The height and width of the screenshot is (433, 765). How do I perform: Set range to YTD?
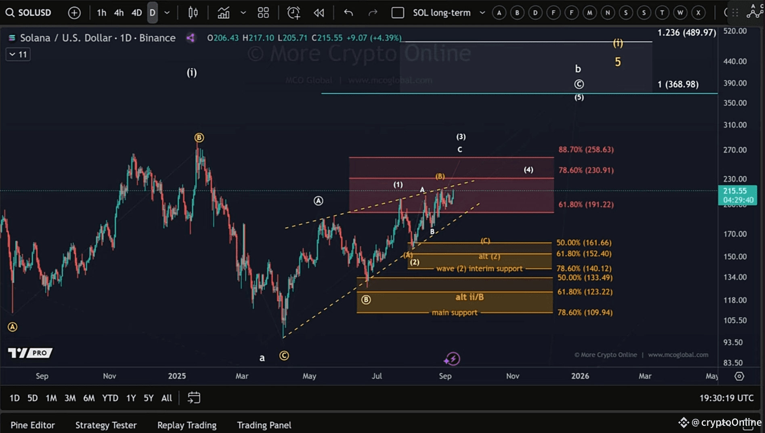point(110,398)
